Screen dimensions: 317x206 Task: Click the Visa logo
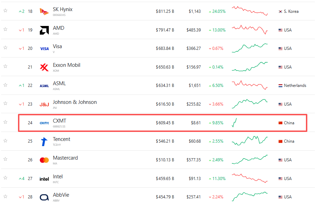tap(44, 48)
